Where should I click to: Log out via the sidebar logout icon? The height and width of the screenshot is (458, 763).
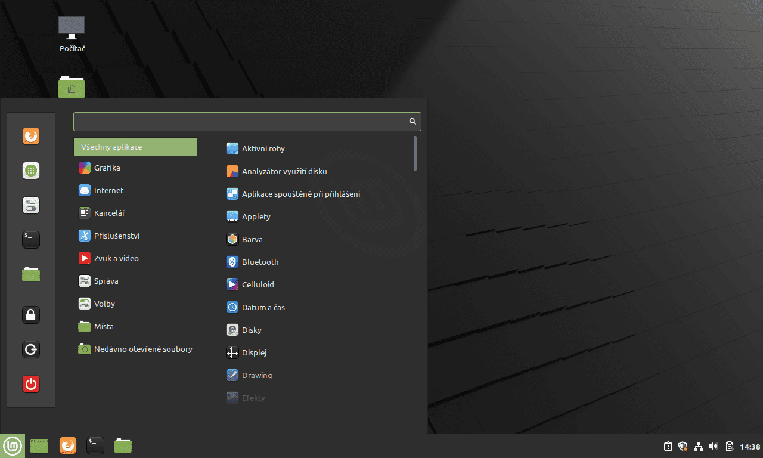point(30,349)
